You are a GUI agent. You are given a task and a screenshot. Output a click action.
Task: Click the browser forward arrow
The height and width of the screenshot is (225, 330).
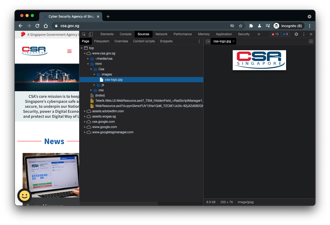coord(29,26)
